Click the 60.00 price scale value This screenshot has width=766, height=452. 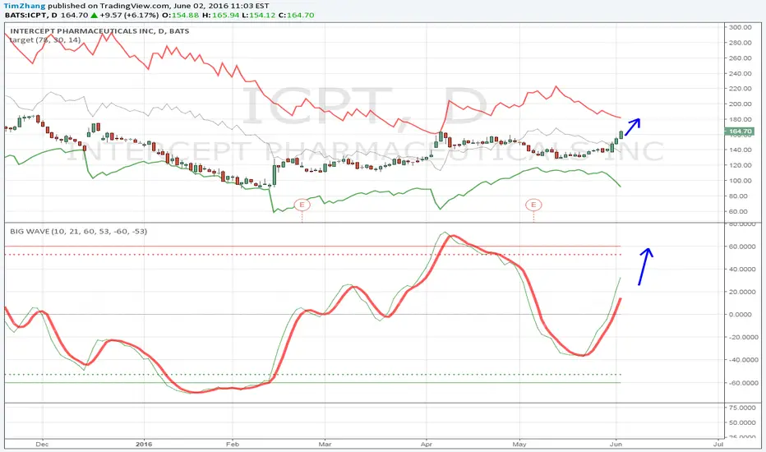tap(738, 211)
